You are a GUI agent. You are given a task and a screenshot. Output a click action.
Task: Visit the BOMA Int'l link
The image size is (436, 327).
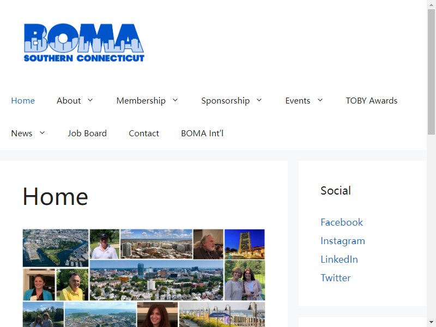[202, 133]
